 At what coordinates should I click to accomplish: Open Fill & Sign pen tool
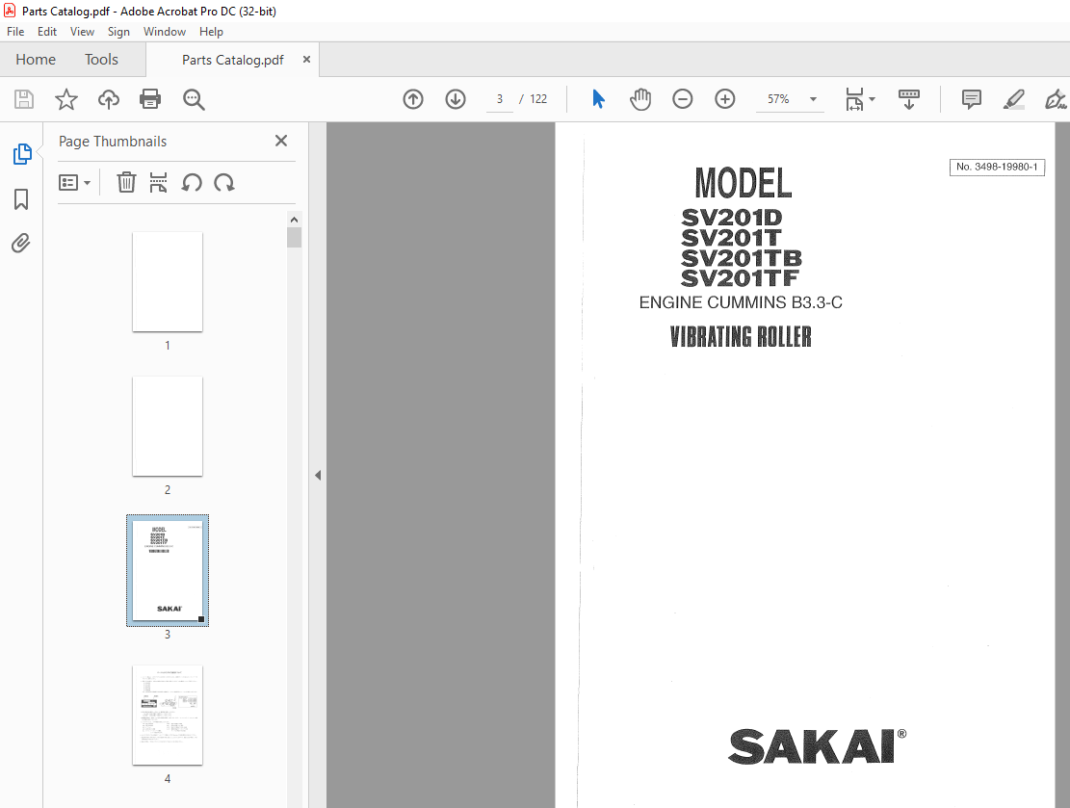(x=1056, y=99)
